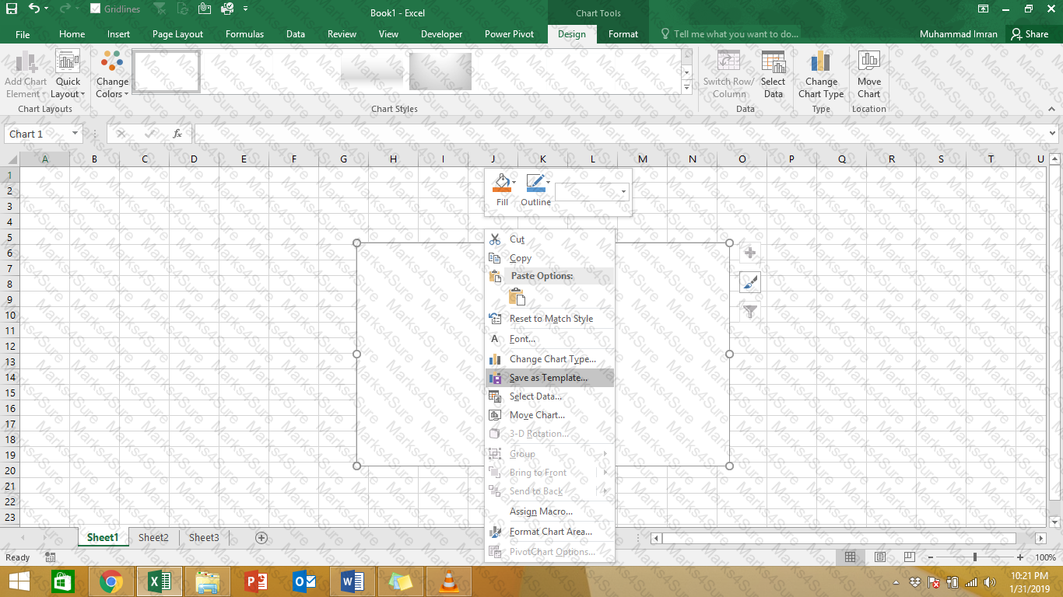
Task: Click the 100% zoom level
Action: pyautogui.click(x=1045, y=557)
